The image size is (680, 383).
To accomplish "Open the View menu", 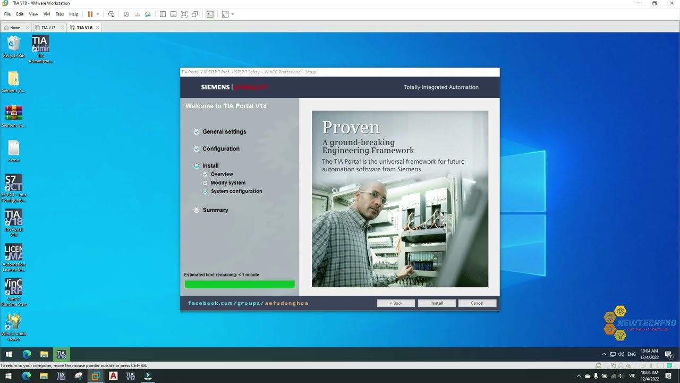I will 33,14.
